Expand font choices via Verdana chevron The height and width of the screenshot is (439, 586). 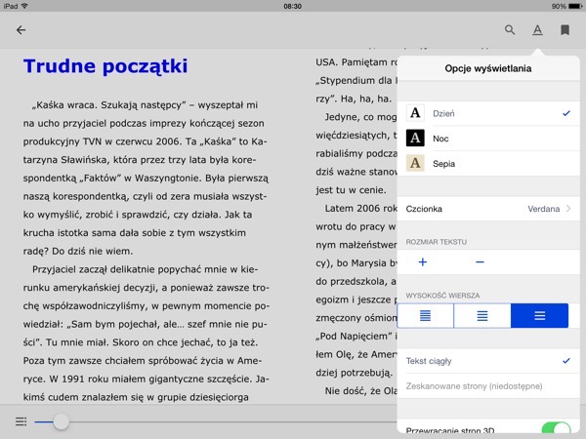point(568,209)
